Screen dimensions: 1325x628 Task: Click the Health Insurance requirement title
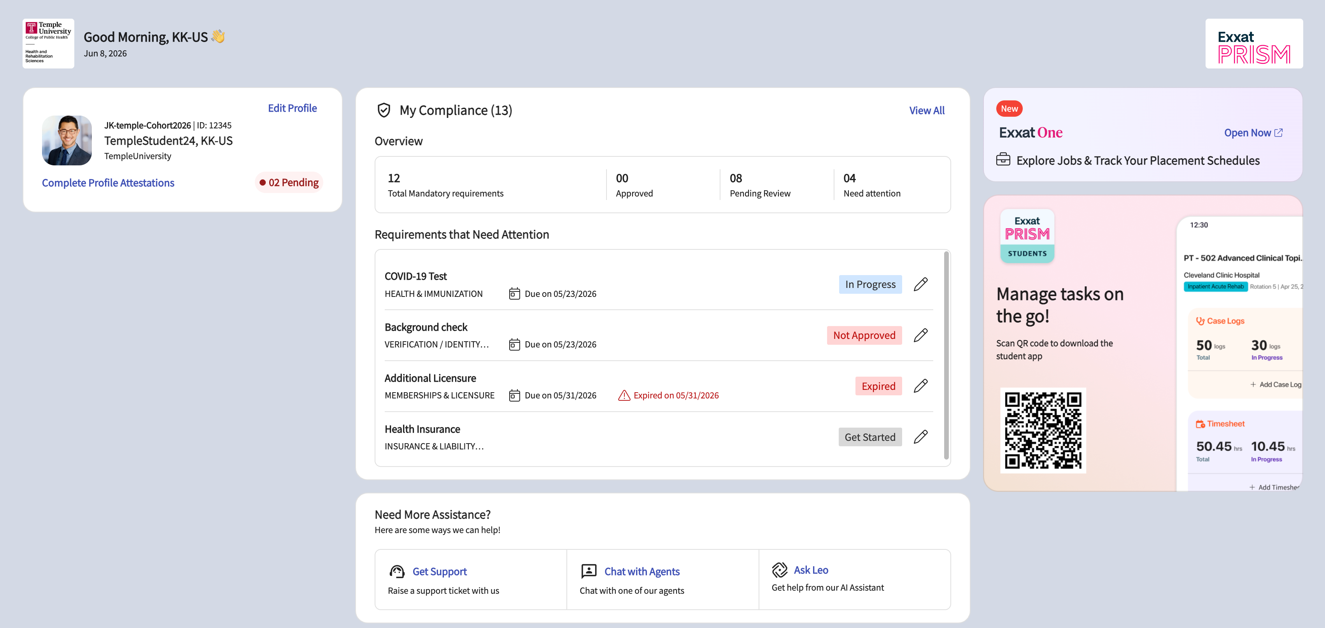point(422,429)
